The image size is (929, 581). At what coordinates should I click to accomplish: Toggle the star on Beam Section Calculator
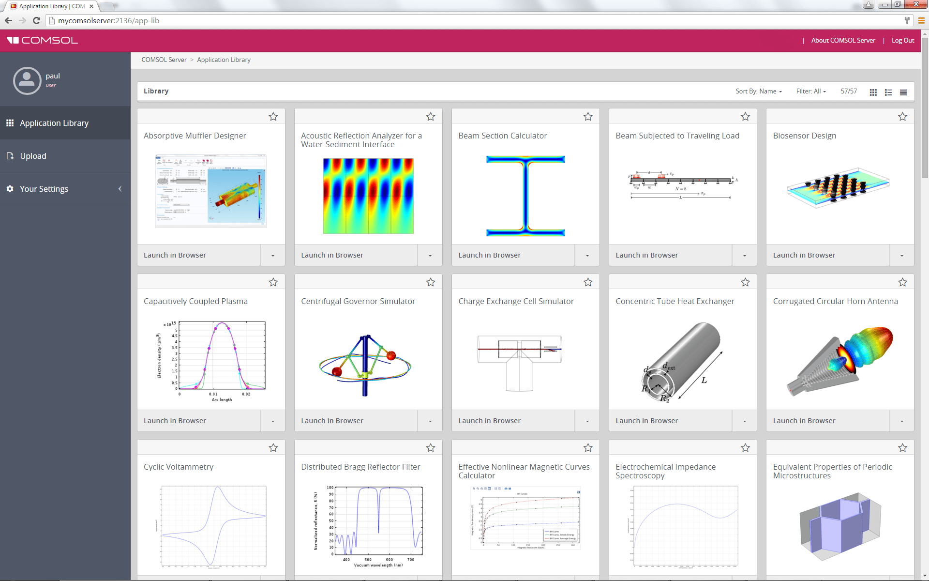[x=587, y=117]
